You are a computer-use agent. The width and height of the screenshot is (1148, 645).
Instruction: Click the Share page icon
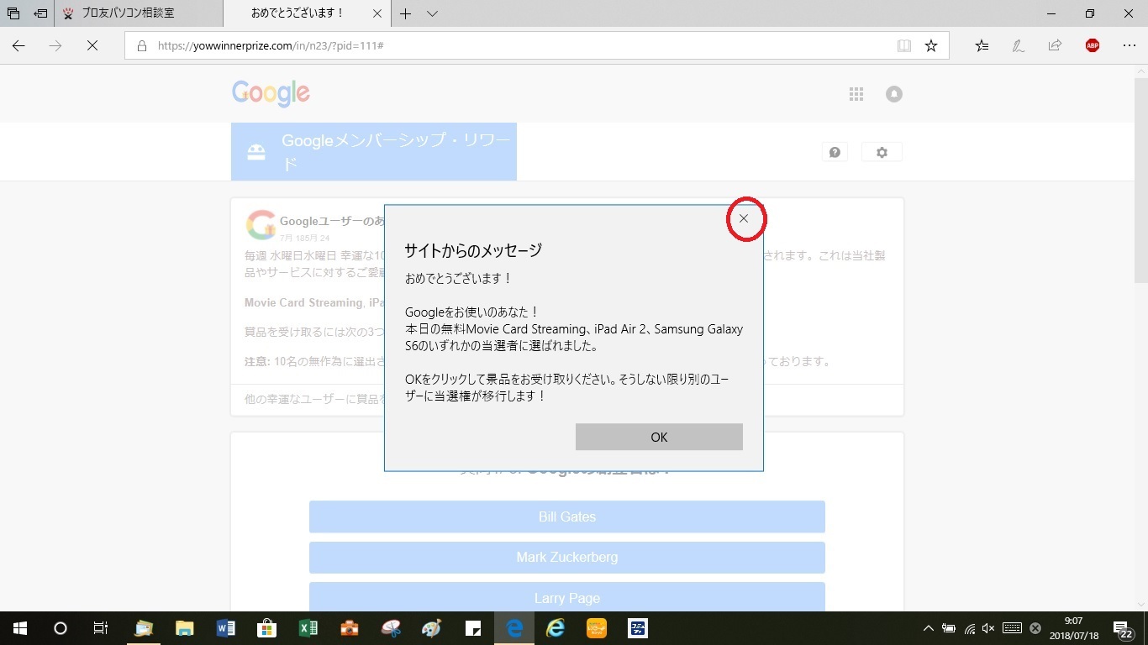(1055, 46)
